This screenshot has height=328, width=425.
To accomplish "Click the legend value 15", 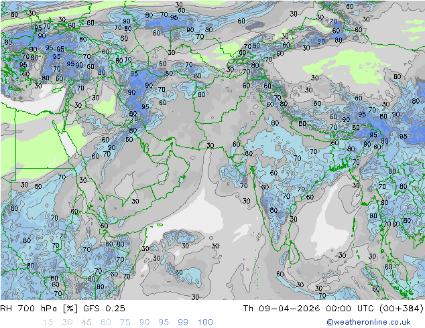I will pyautogui.click(x=48, y=323).
